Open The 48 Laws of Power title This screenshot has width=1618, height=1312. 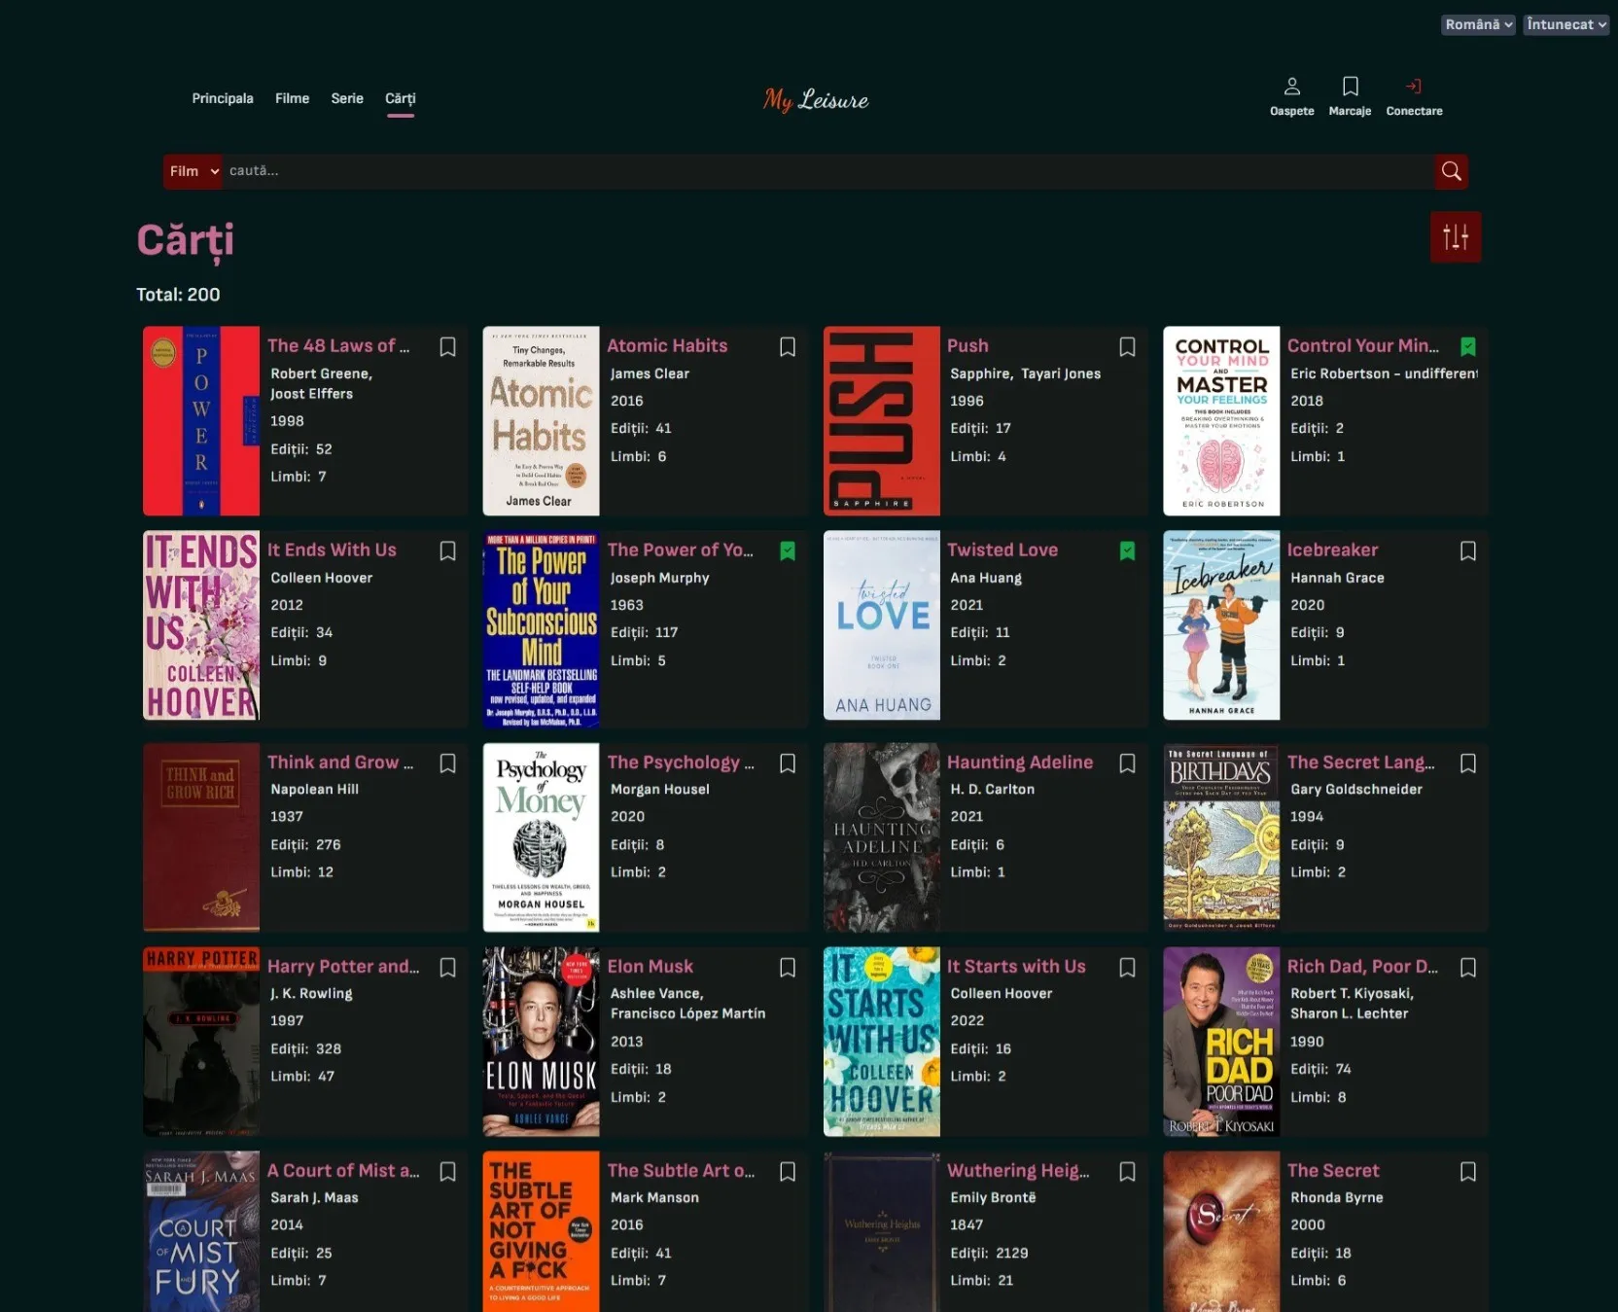338,345
